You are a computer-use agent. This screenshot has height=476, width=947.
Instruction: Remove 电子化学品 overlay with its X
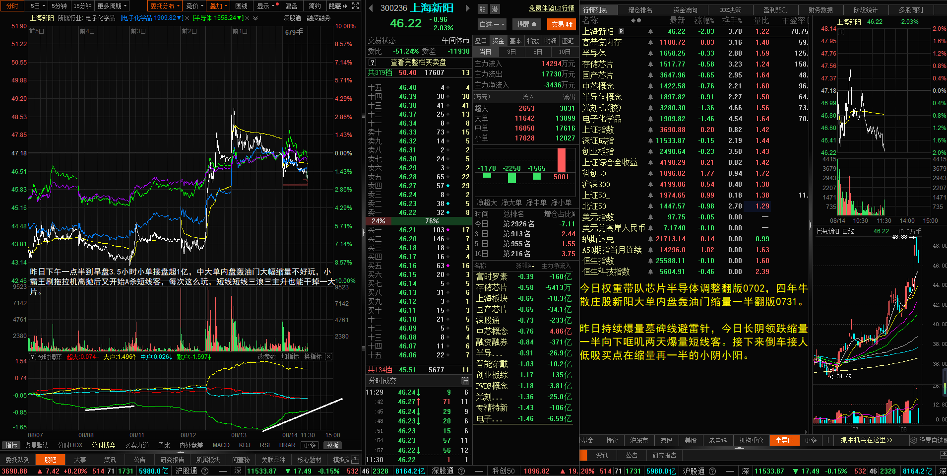pos(187,18)
